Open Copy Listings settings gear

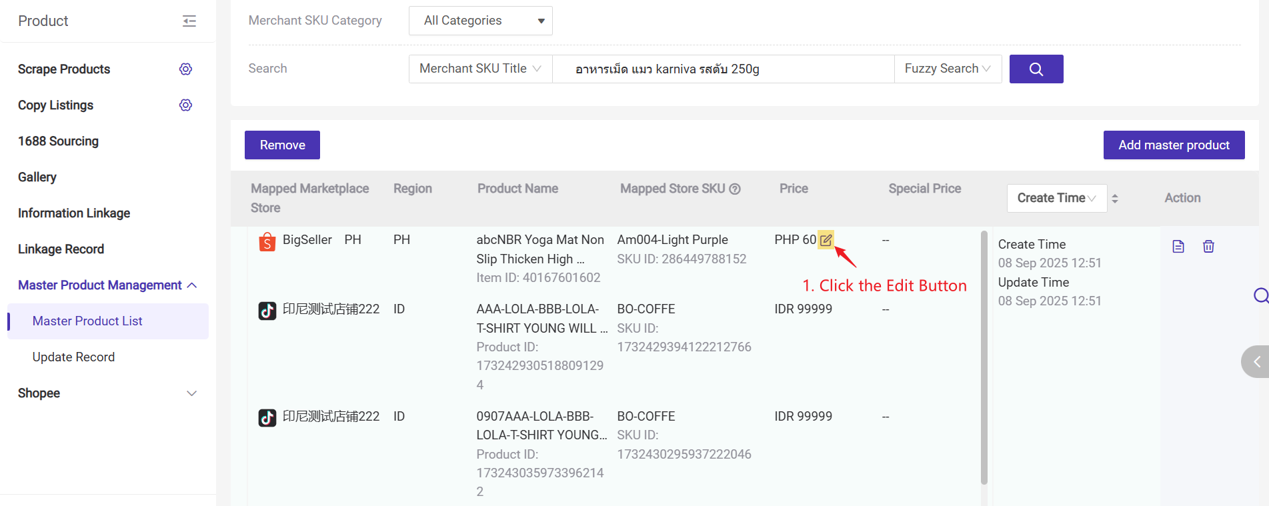click(x=186, y=105)
